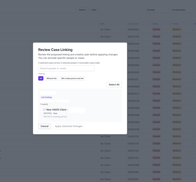
Task: Click case number 00093493
Action: pyautogui.click(x=133, y=58)
